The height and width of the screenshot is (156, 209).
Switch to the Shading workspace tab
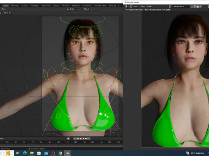click(x=56, y=6)
